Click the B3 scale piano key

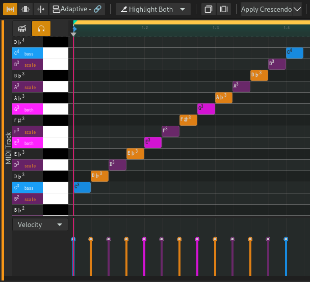tap(40, 64)
